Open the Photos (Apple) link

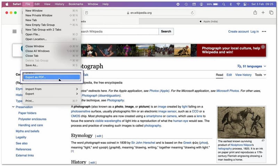pyautogui.click(x=160, y=91)
